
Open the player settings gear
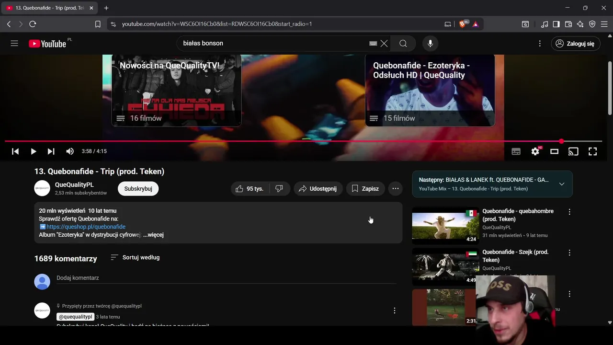pyautogui.click(x=535, y=151)
